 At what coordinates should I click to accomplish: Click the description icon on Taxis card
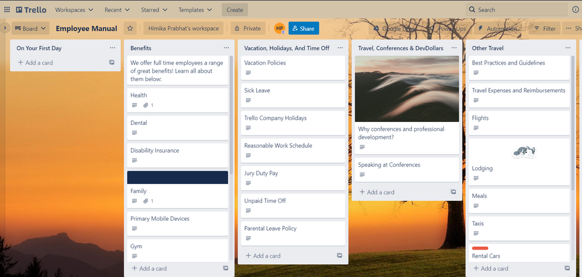coord(476,233)
